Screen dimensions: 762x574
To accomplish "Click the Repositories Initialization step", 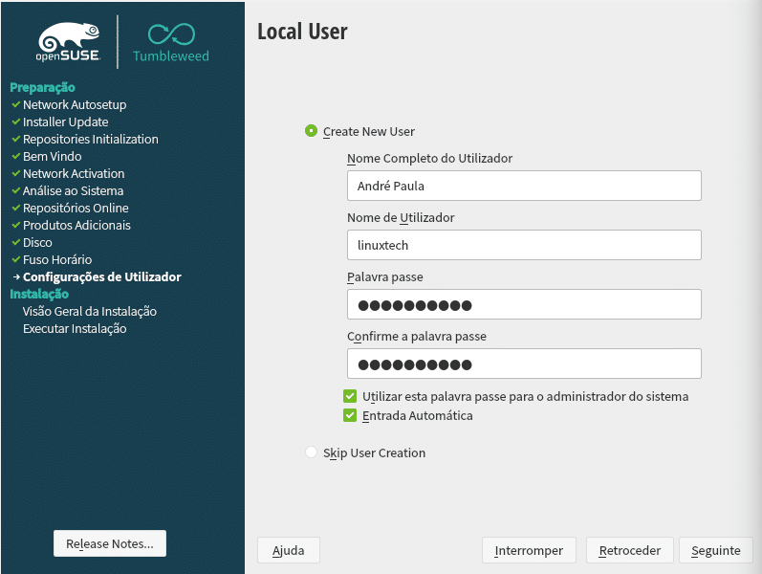I will pyautogui.click(x=91, y=139).
